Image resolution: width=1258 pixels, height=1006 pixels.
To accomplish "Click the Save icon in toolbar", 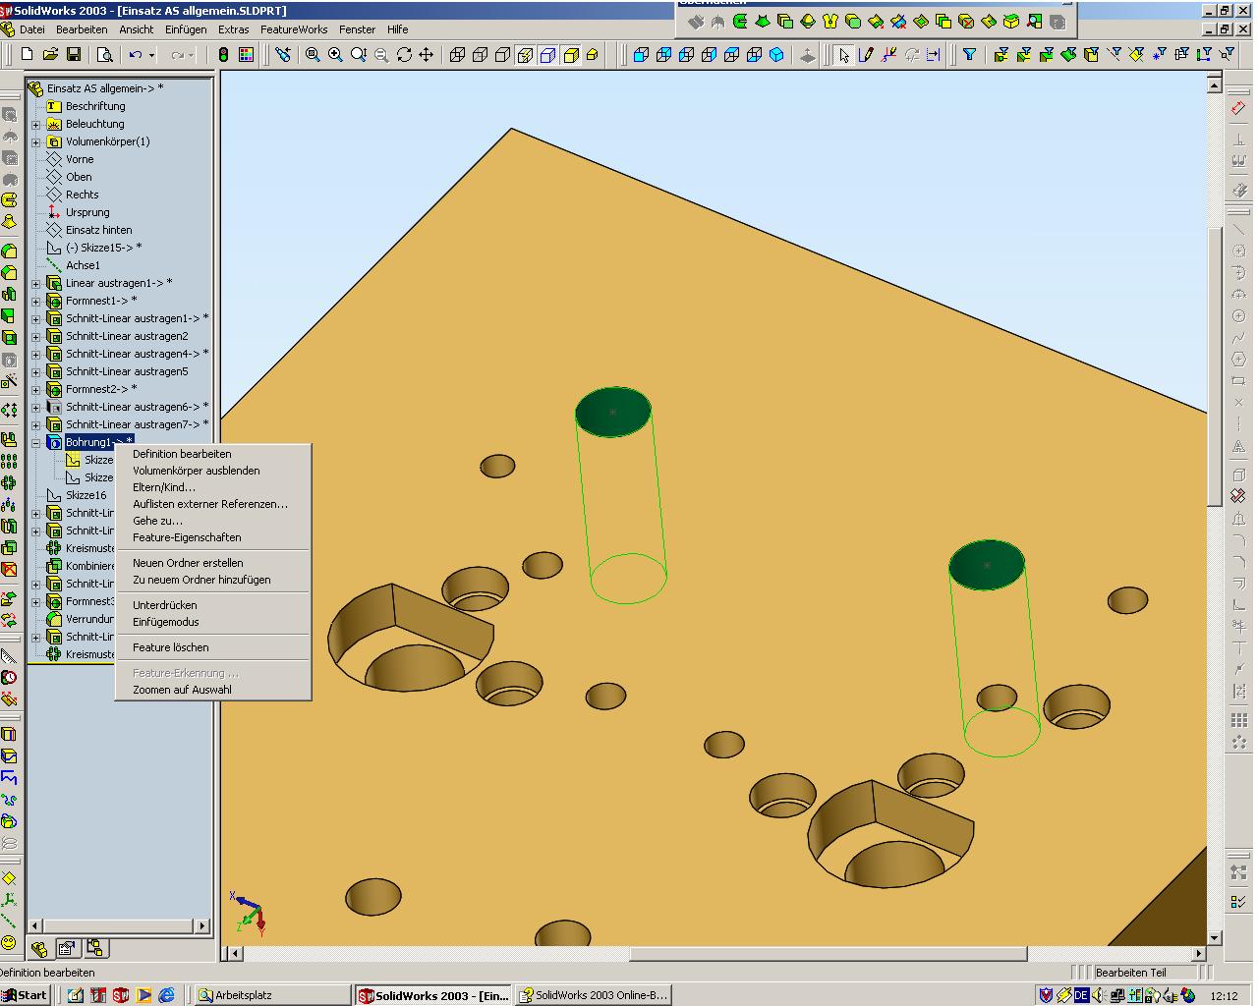I will click(73, 55).
